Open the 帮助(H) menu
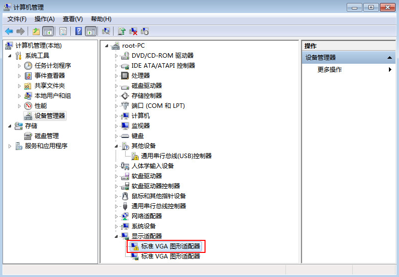 coord(101,19)
